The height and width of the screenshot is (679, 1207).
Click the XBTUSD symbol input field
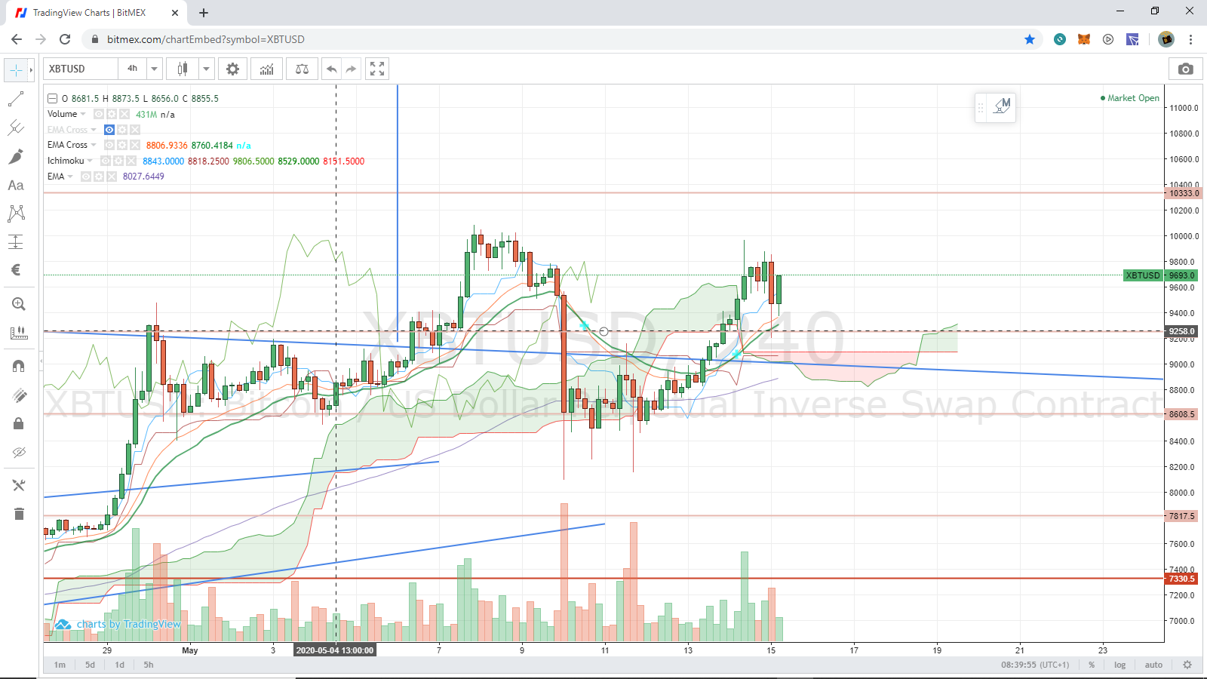81,69
